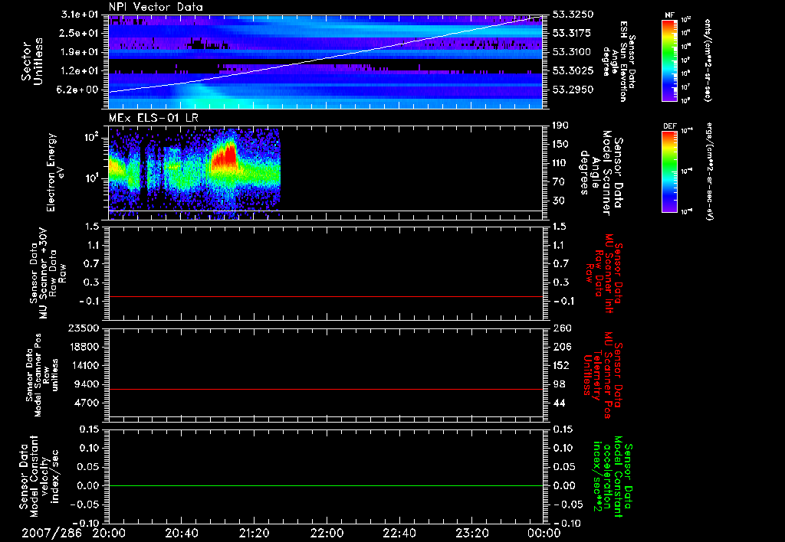Click the 1.2e+01 sector tick value

[x=79, y=71]
